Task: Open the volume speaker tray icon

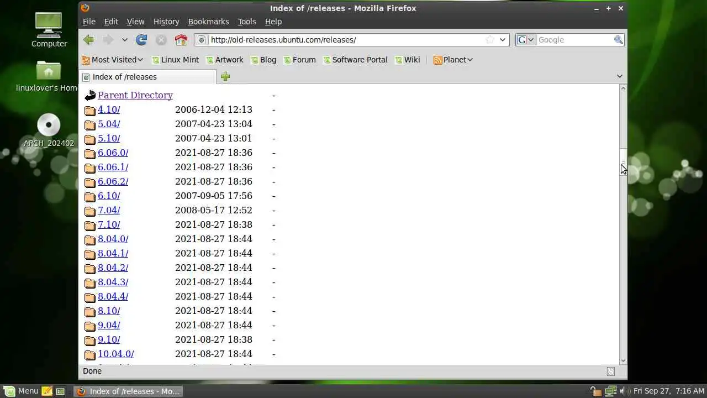Action: click(624, 391)
